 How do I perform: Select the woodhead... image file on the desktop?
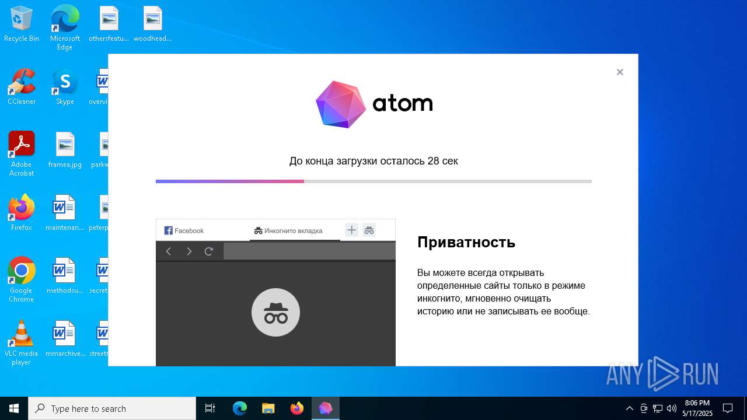click(x=152, y=24)
